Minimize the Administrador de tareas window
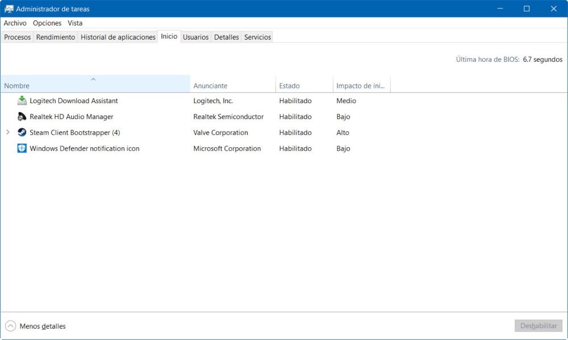This screenshot has width=568, height=340. click(x=500, y=8)
